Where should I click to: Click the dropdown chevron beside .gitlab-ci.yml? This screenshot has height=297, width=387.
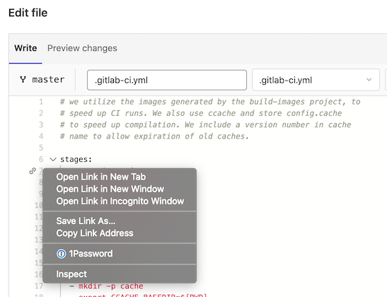[369, 80]
